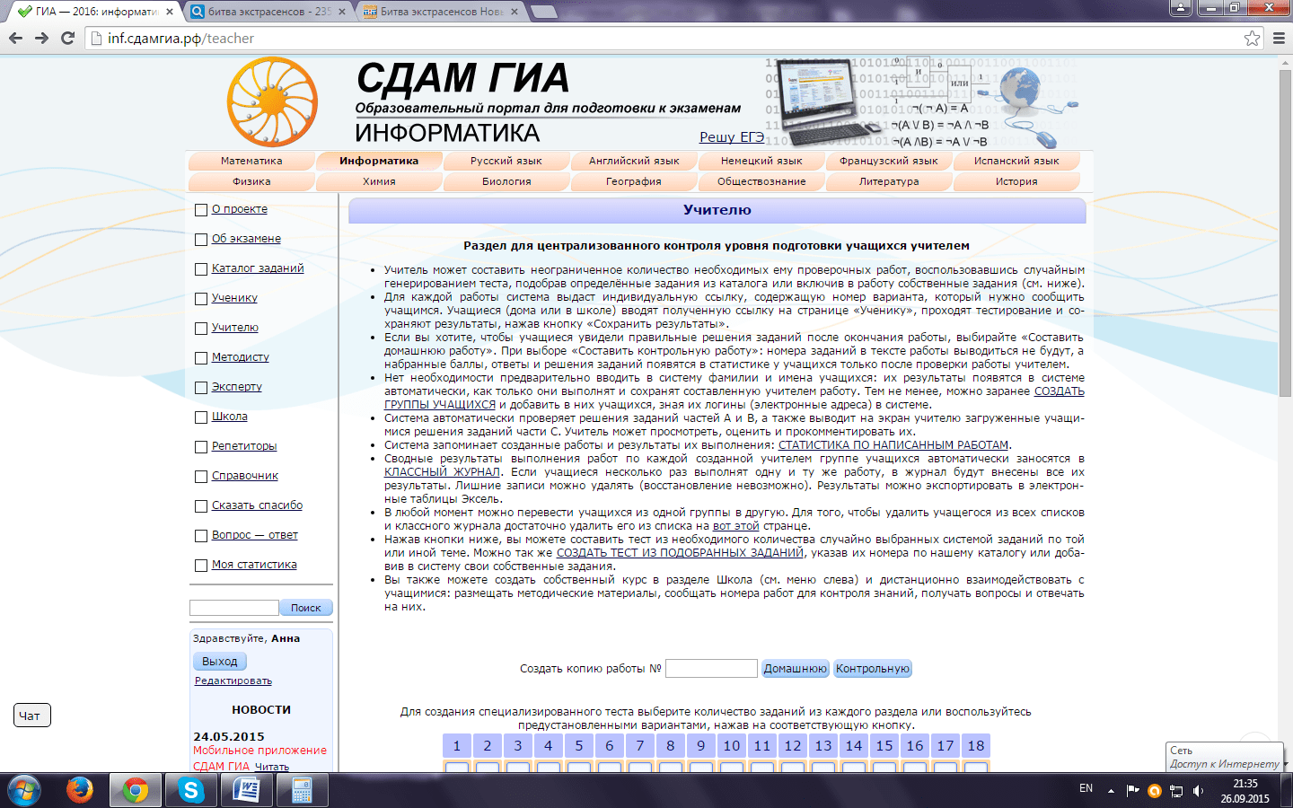This screenshot has height=808, width=1293.
Task: Click the EN language indicator
Action: [x=1086, y=788]
